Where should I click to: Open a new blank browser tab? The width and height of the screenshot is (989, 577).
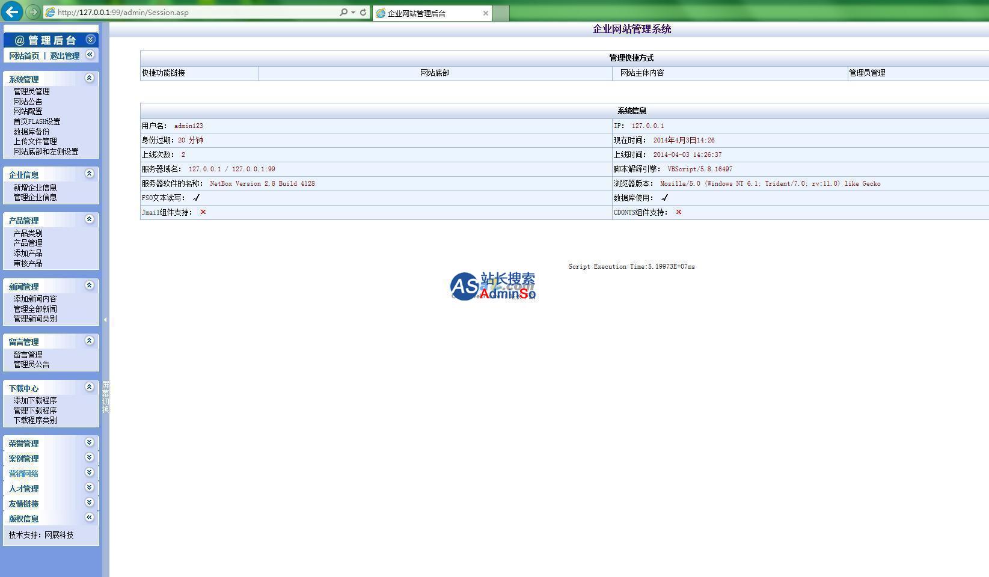pos(501,13)
